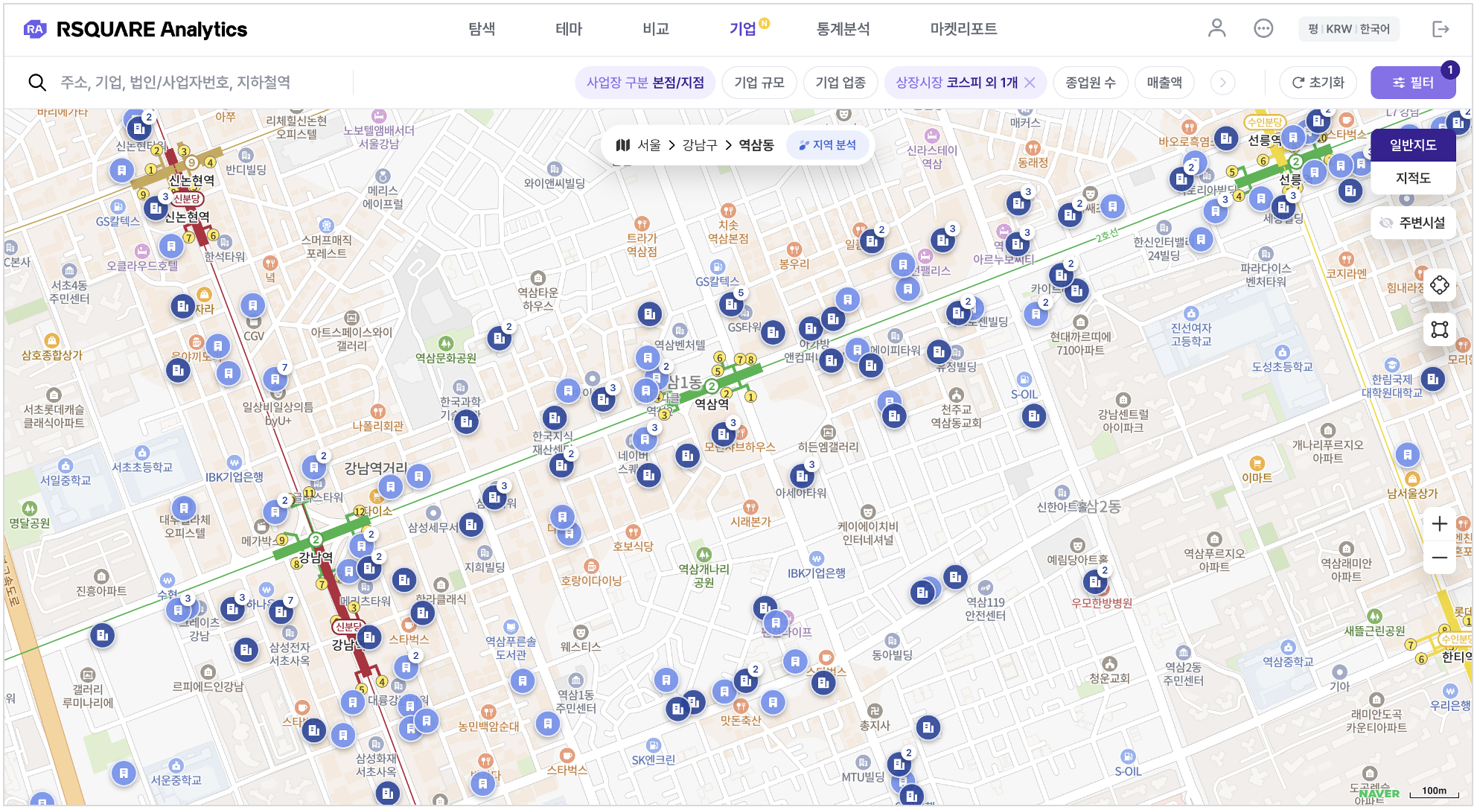Screen dimensions: 1477x810
Task: Switch the map to 지적도 mode
Action: point(1412,178)
